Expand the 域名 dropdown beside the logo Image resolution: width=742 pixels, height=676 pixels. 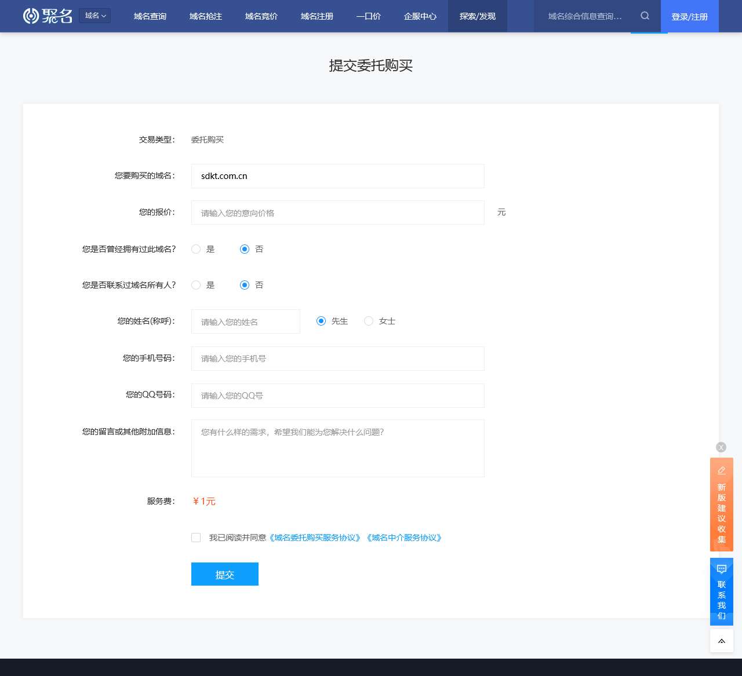(x=95, y=16)
